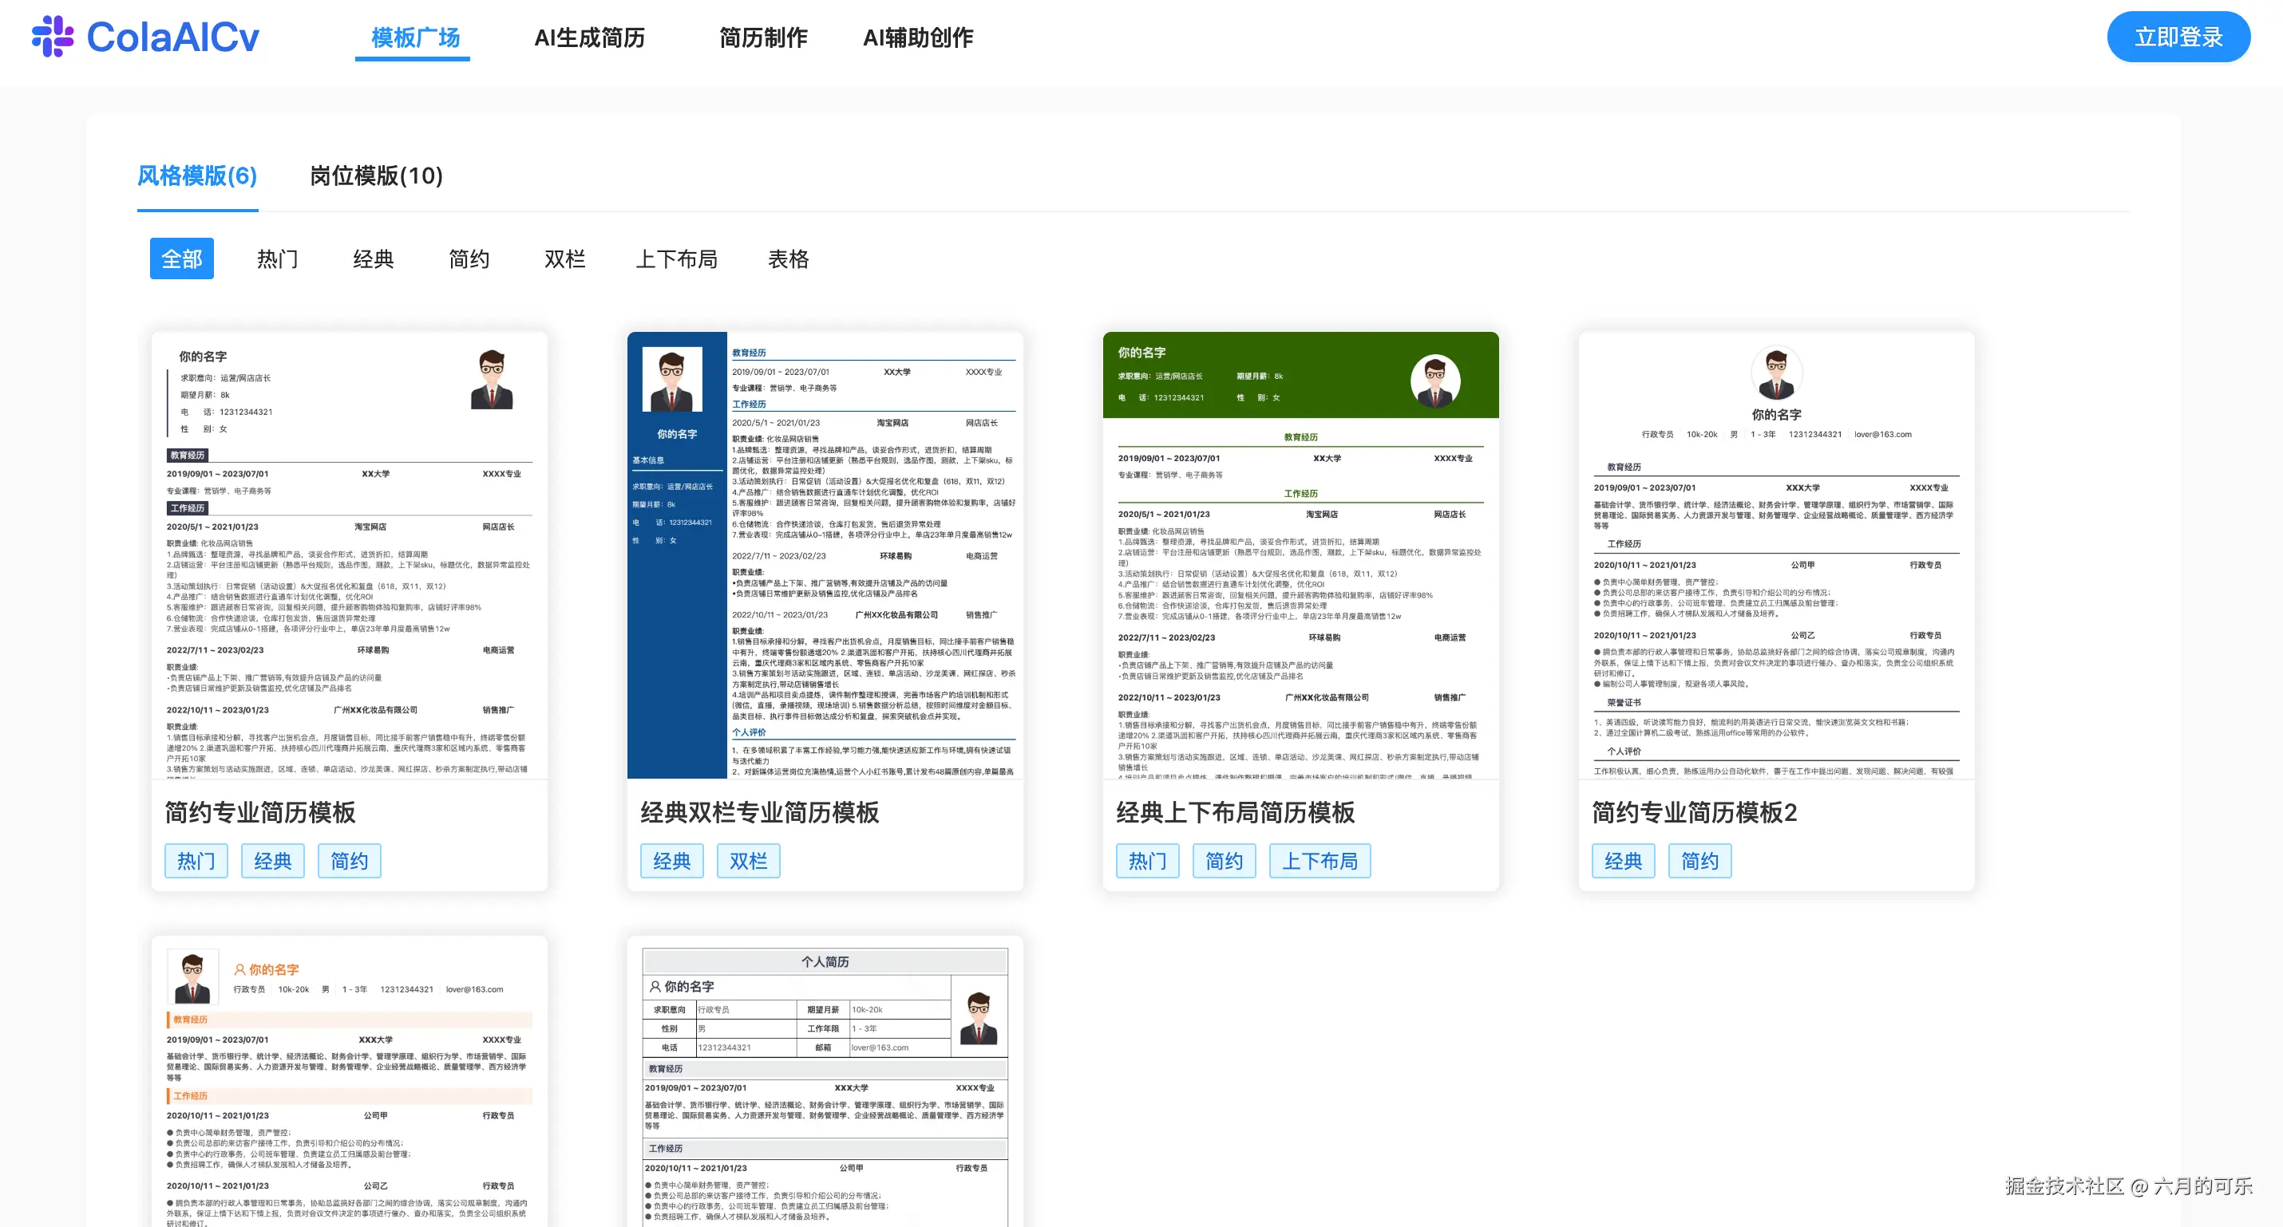Screen dimensions: 2283x1227
Task: Click the 双栏 tag under 经典双栏专业简历模板
Action: 749,860
